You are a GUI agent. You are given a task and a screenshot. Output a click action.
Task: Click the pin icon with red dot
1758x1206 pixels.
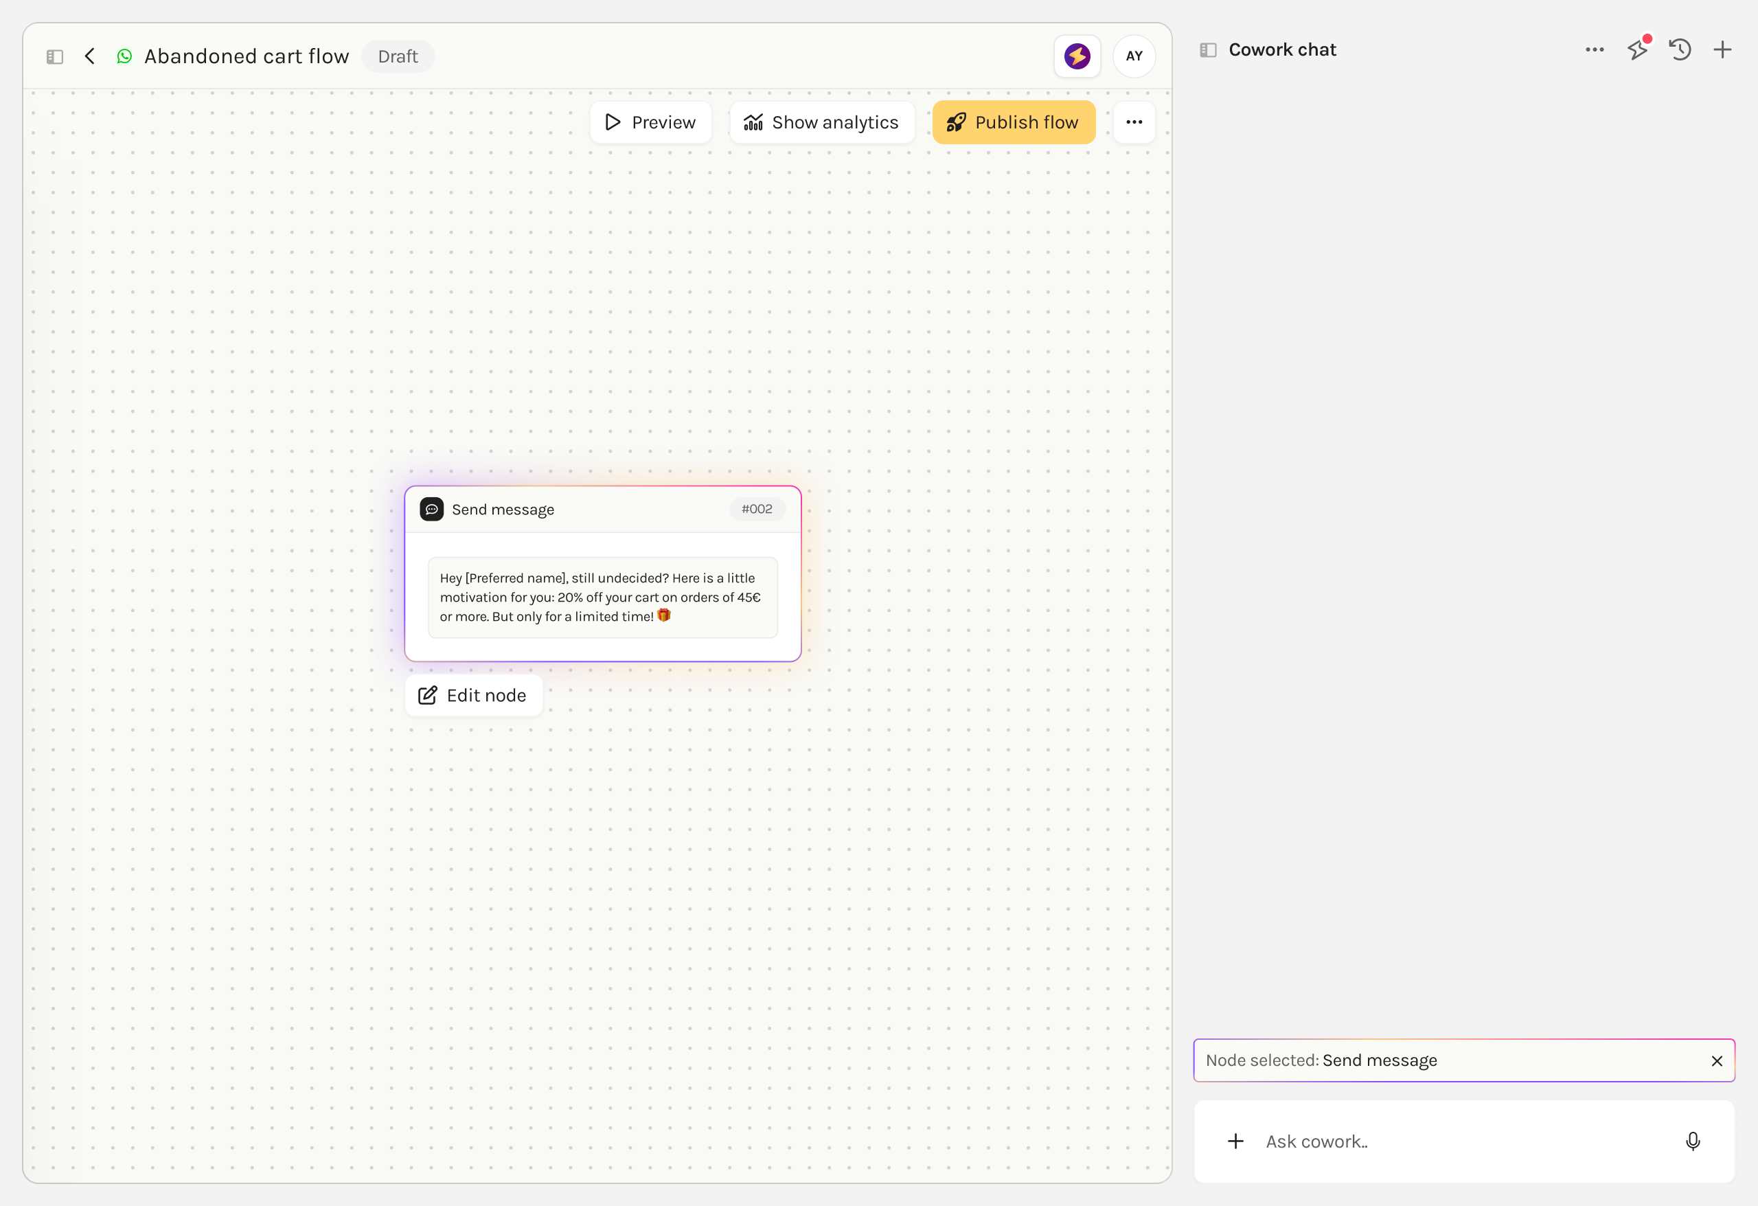click(1637, 50)
